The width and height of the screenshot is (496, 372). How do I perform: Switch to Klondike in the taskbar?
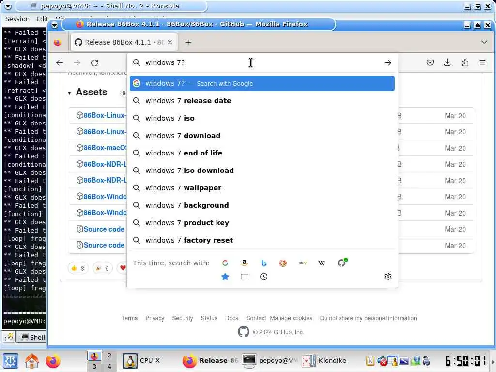pyautogui.click(x=324, y=360)
